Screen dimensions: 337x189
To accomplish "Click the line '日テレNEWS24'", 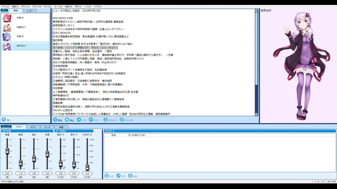I will coord(62,33).
